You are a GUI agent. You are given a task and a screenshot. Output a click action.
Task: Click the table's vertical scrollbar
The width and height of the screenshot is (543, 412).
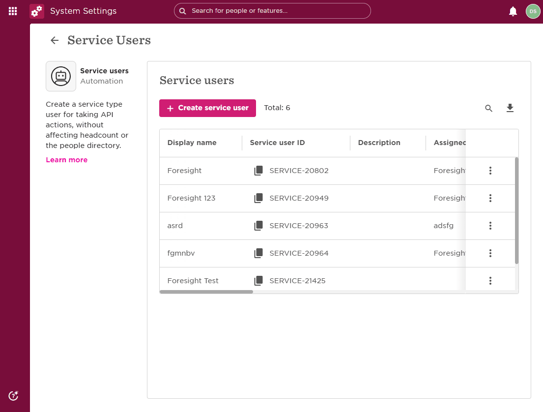point(516,211)
